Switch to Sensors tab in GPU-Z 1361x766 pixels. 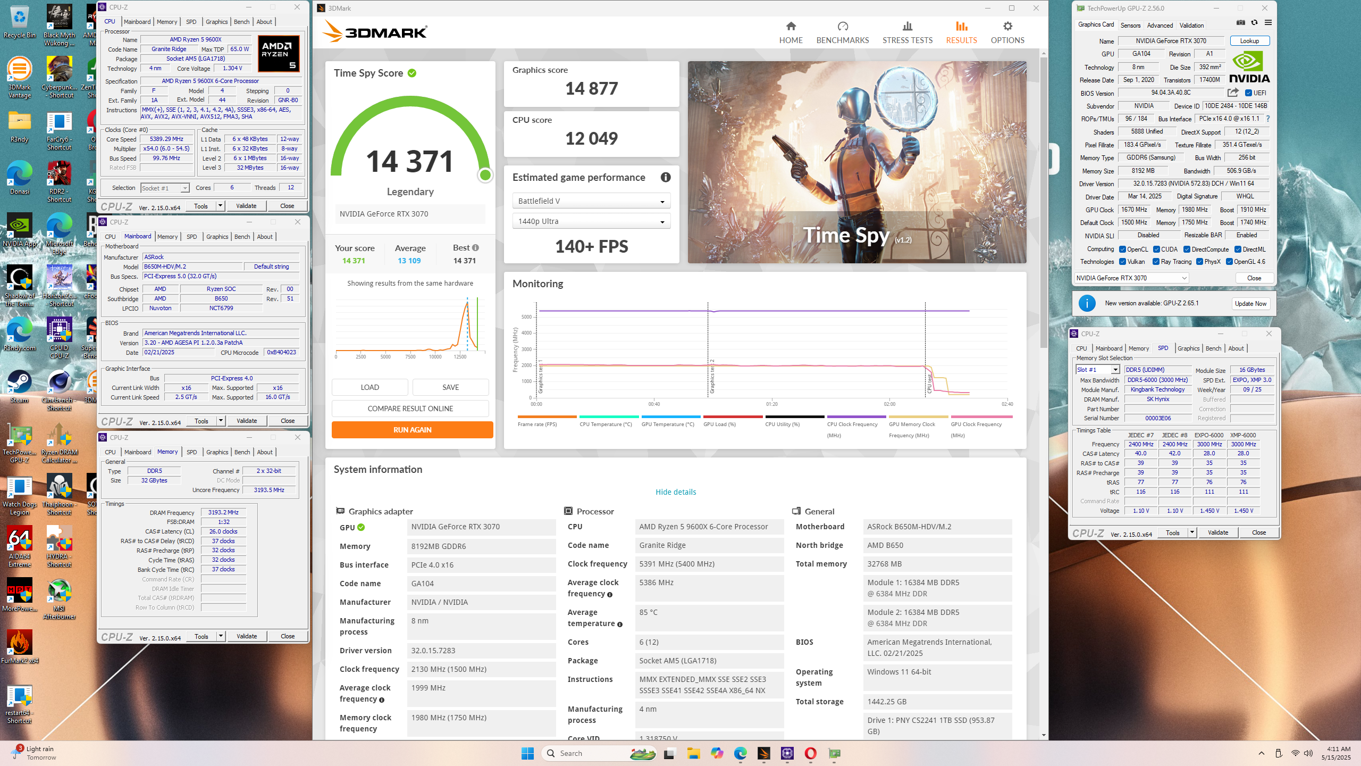tap(1130, 26)
